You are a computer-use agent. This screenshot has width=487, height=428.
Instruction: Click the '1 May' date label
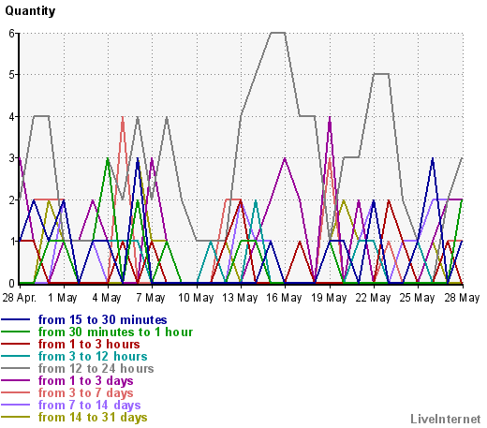coord(63,298)
